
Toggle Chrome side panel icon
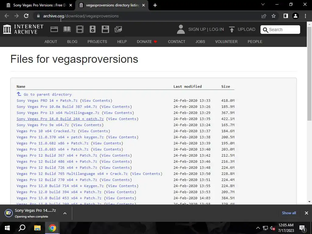(286, 16)
